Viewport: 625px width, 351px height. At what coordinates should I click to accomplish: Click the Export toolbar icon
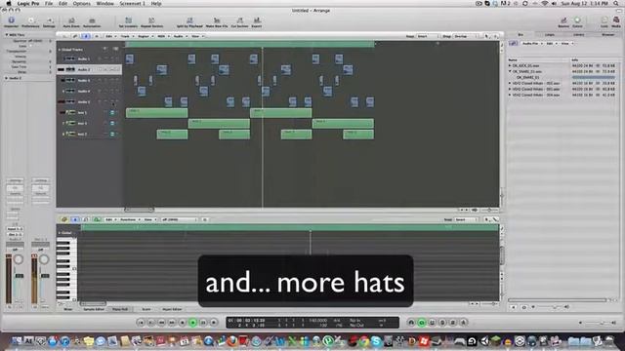[257, 21]
